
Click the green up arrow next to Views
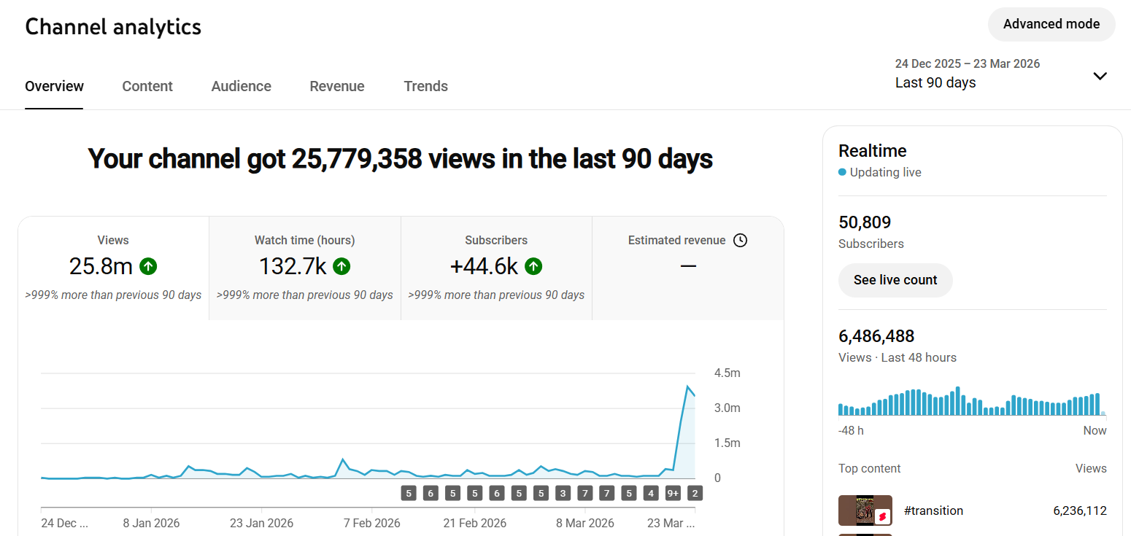coord(148,267)
